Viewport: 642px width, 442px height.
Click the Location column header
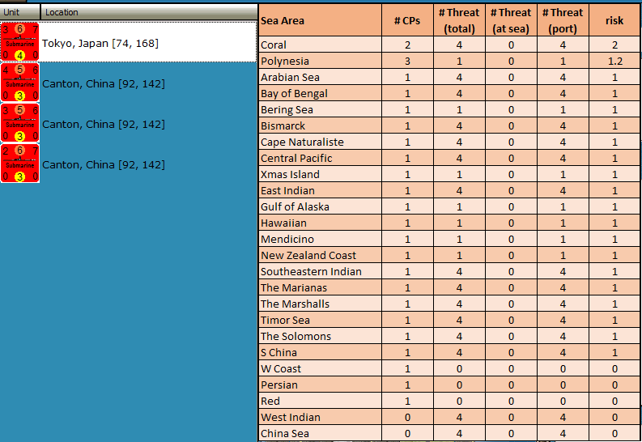149,12
